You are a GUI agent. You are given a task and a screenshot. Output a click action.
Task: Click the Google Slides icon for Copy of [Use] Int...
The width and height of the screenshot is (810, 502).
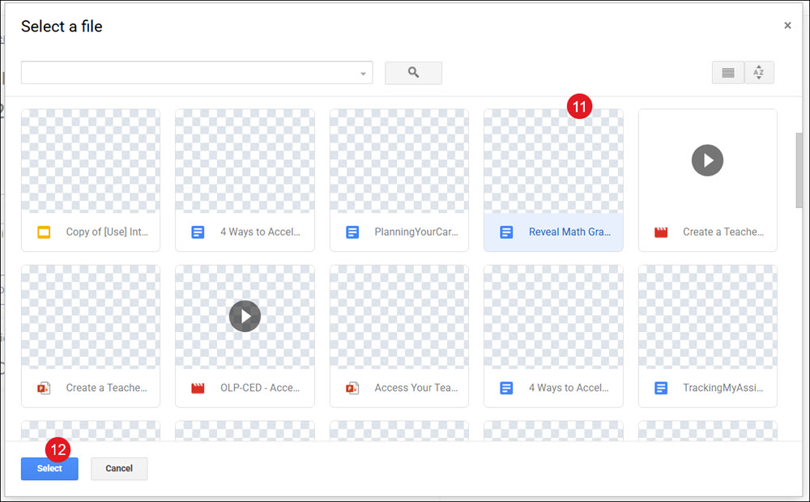(x=44, y=232)
